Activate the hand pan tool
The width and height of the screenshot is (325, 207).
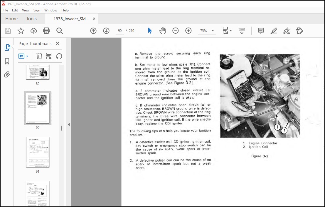[x=163, y=31]
